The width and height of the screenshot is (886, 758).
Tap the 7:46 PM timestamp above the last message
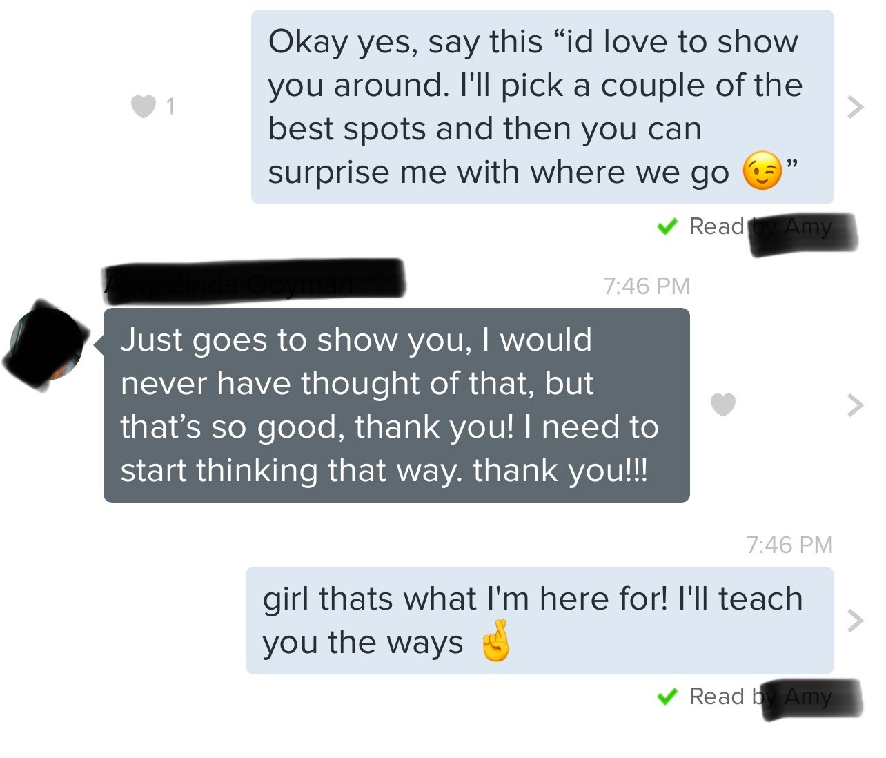tap(789, 545)
